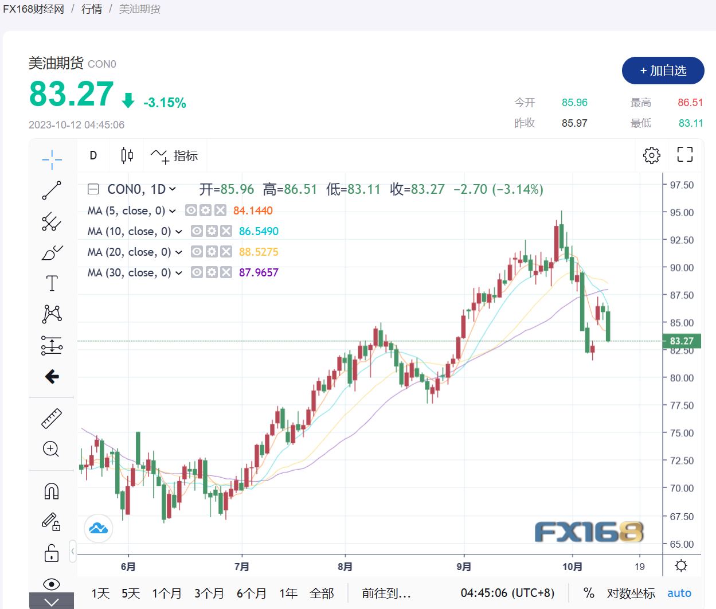Image resolution: width=716 pixels, height=609 pixels.
Task: Open the candlestick chart style selector
Action: coord(127,155)
